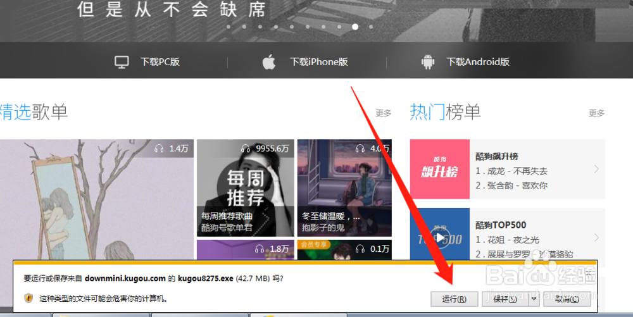
Task: Select song 张含韵 - 喜欢你
Action: (511, 185)
